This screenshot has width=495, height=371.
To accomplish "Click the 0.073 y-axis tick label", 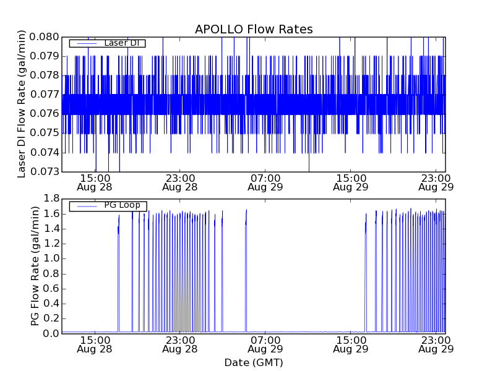I will pos(44,172).
